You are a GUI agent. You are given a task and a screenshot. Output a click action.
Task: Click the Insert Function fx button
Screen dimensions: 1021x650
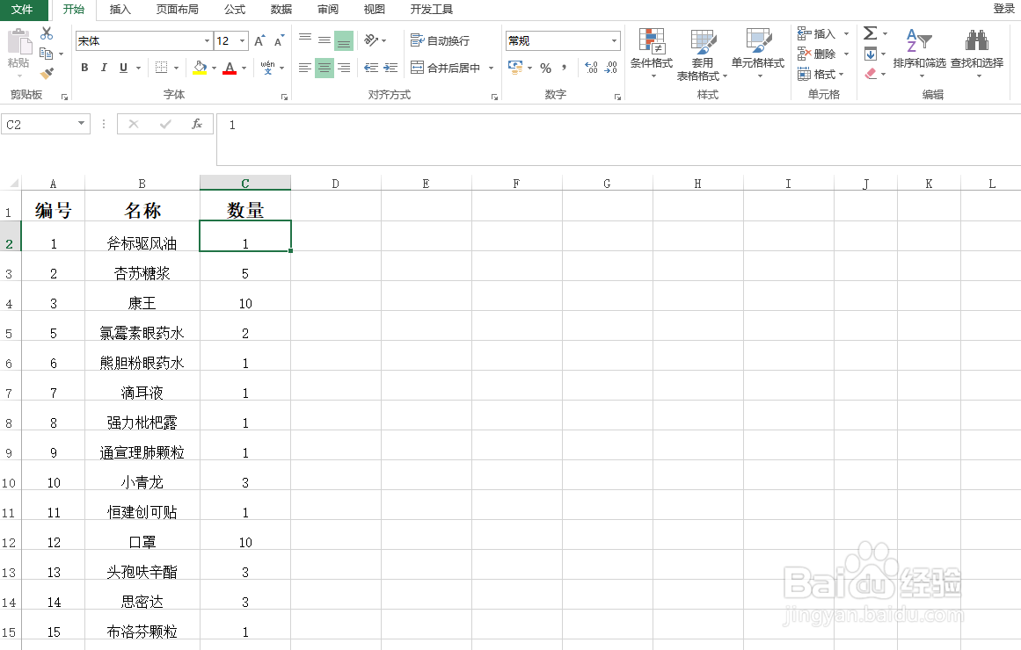(x=197, y=124)
